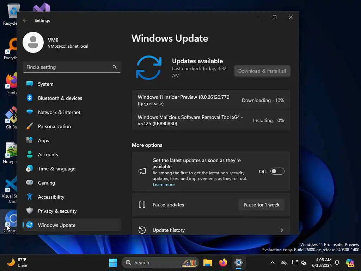This screenshot has height=271, width=361.
Task: Click the megaphone icon for latest updates
Action: (x=142, y=171)
